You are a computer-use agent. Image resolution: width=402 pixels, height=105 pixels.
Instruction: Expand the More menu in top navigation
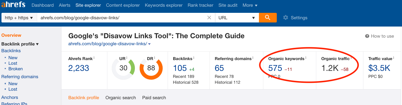(x=250, y=5)
